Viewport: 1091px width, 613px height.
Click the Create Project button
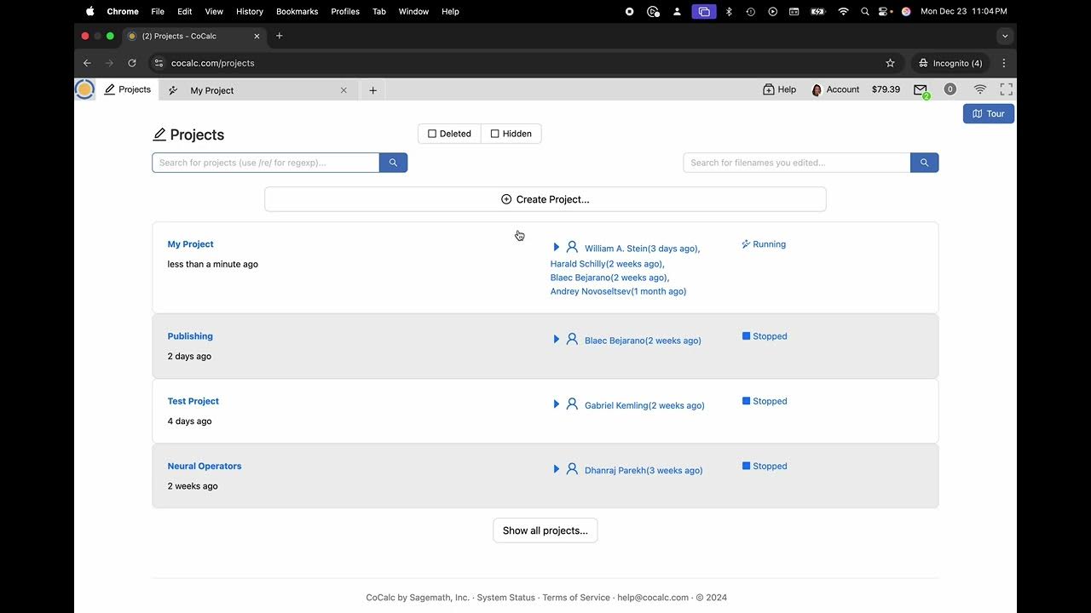545,199
